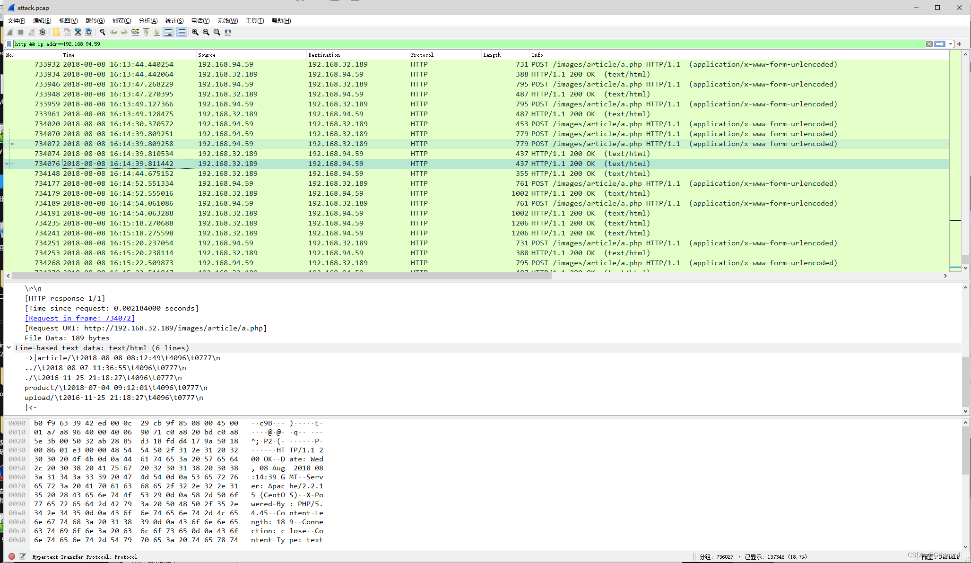Click the resize columns to content icon
The image size is (971, 563).
(x=228, y=32)
